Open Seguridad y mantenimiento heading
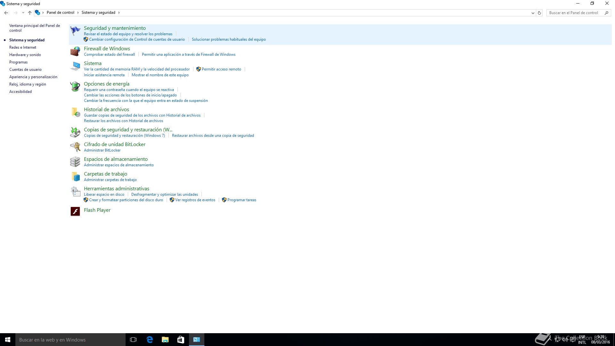Screen dimensions: 615x346 click(115, 28)
